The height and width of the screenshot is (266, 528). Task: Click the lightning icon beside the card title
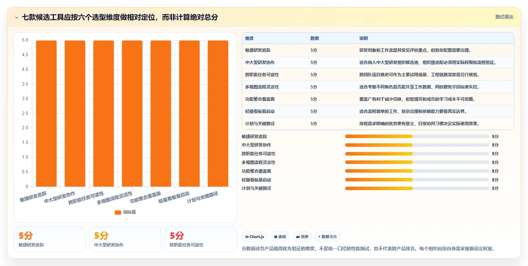click(x=16, y=17)
